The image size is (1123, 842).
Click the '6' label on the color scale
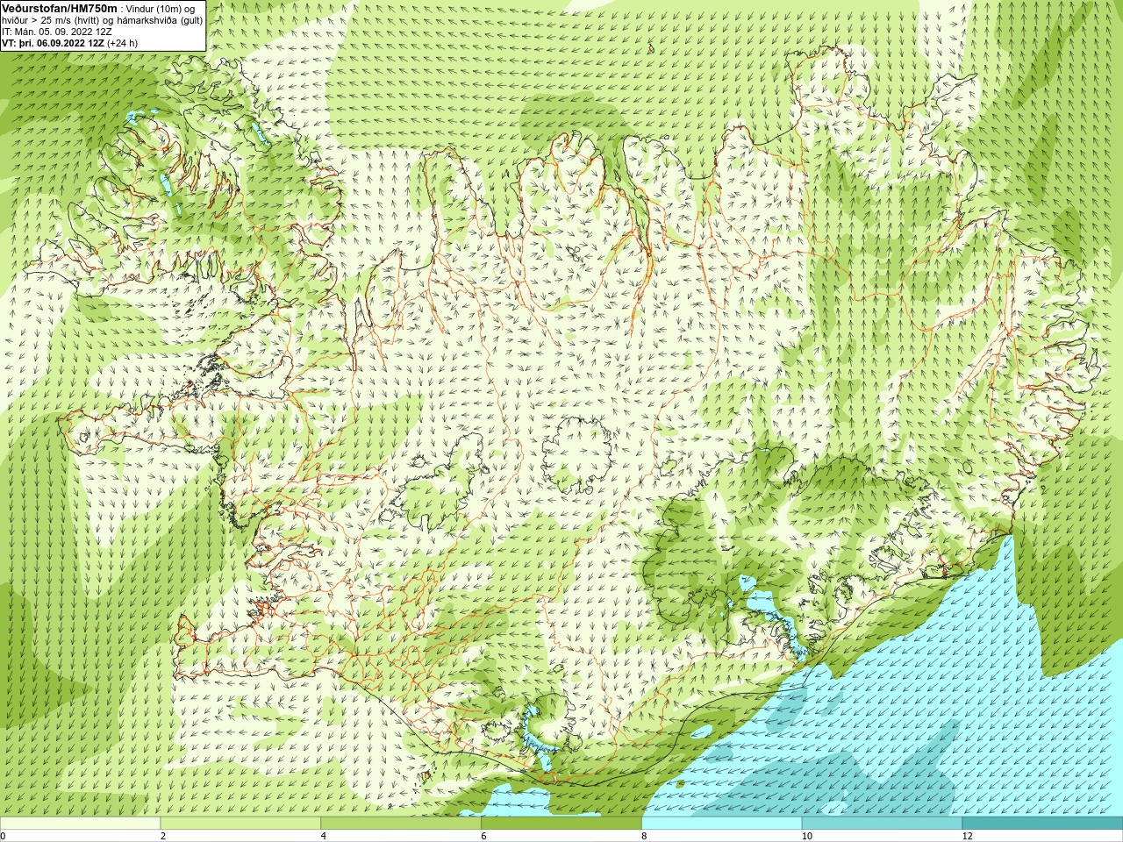coord(483,836)
